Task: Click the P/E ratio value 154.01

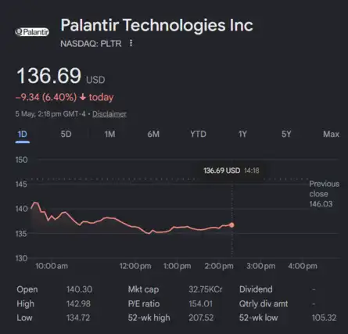Action: click(200, 303)
